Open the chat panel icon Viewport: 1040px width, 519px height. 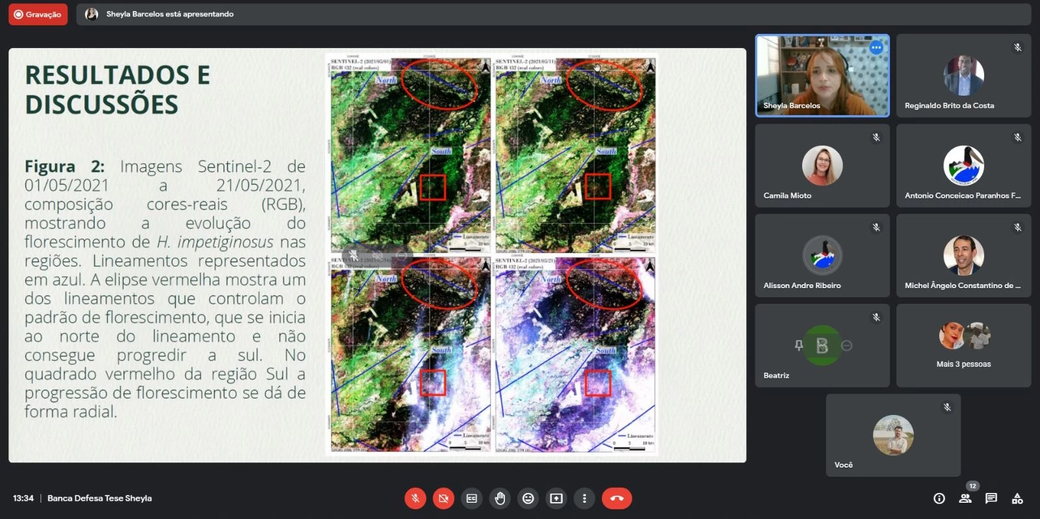991,498
